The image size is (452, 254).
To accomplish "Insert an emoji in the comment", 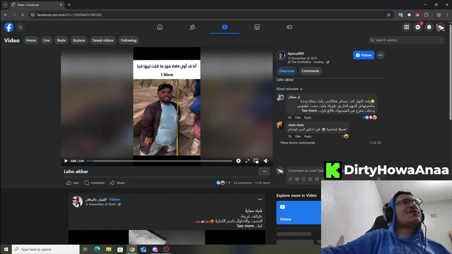I will click(304, 179).
